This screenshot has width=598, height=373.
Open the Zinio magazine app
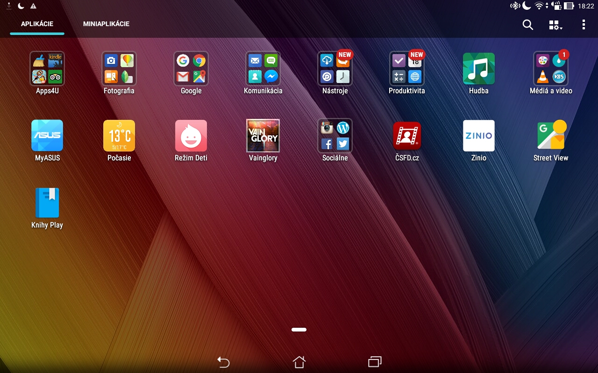(x=479, y=136)
